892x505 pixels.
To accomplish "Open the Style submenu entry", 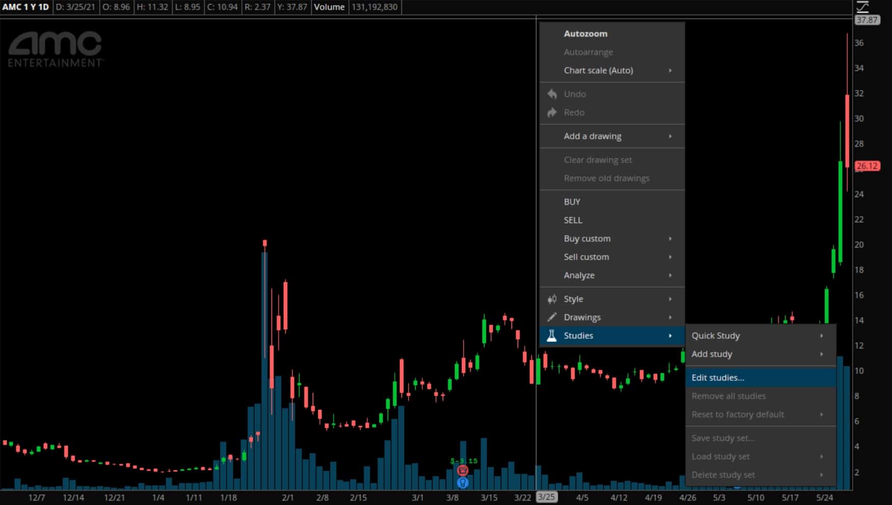I will (x=612, y=299).
